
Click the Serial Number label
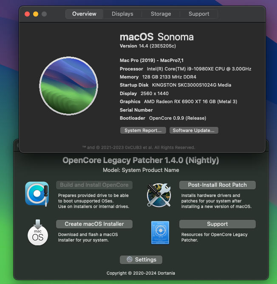[x=136, y=110]
